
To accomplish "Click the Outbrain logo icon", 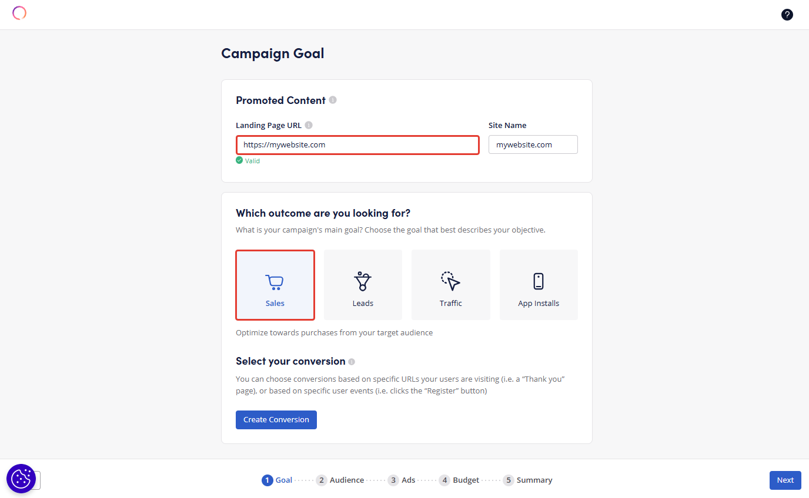I will coord(19,13).
